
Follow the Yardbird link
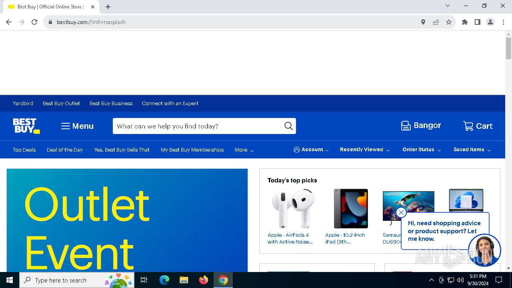click(x=23, y=103)
